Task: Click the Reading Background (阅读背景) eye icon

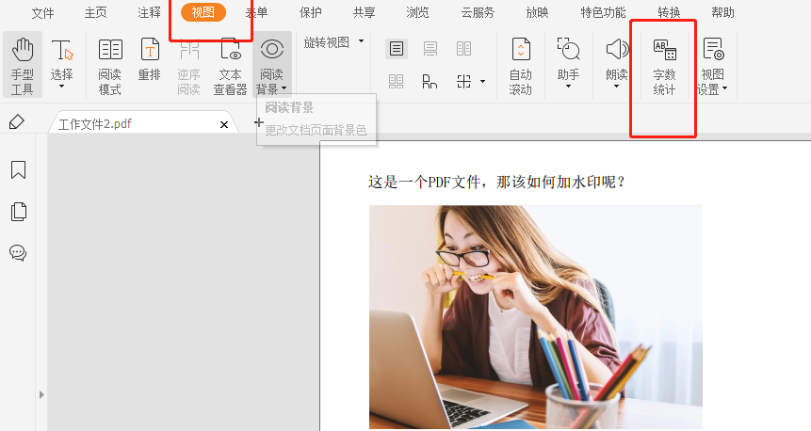Action: [272, 50]
